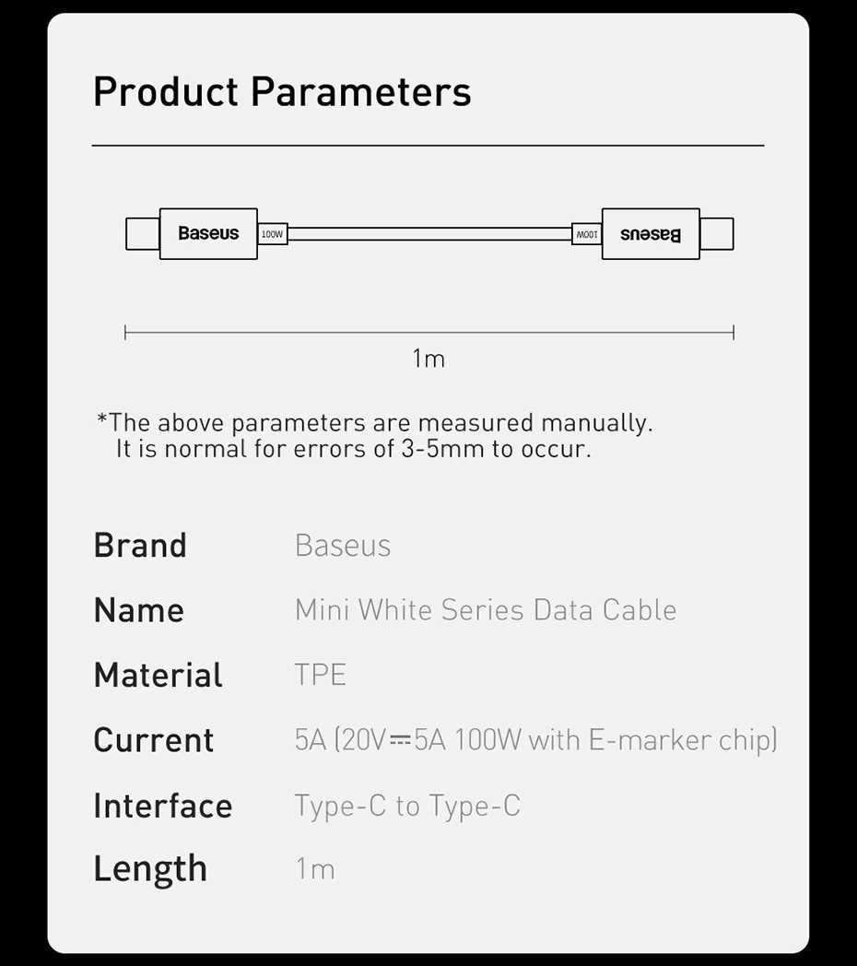Click the right upside-down Baseus connector

pyautogui.click(x=651, y=234)
